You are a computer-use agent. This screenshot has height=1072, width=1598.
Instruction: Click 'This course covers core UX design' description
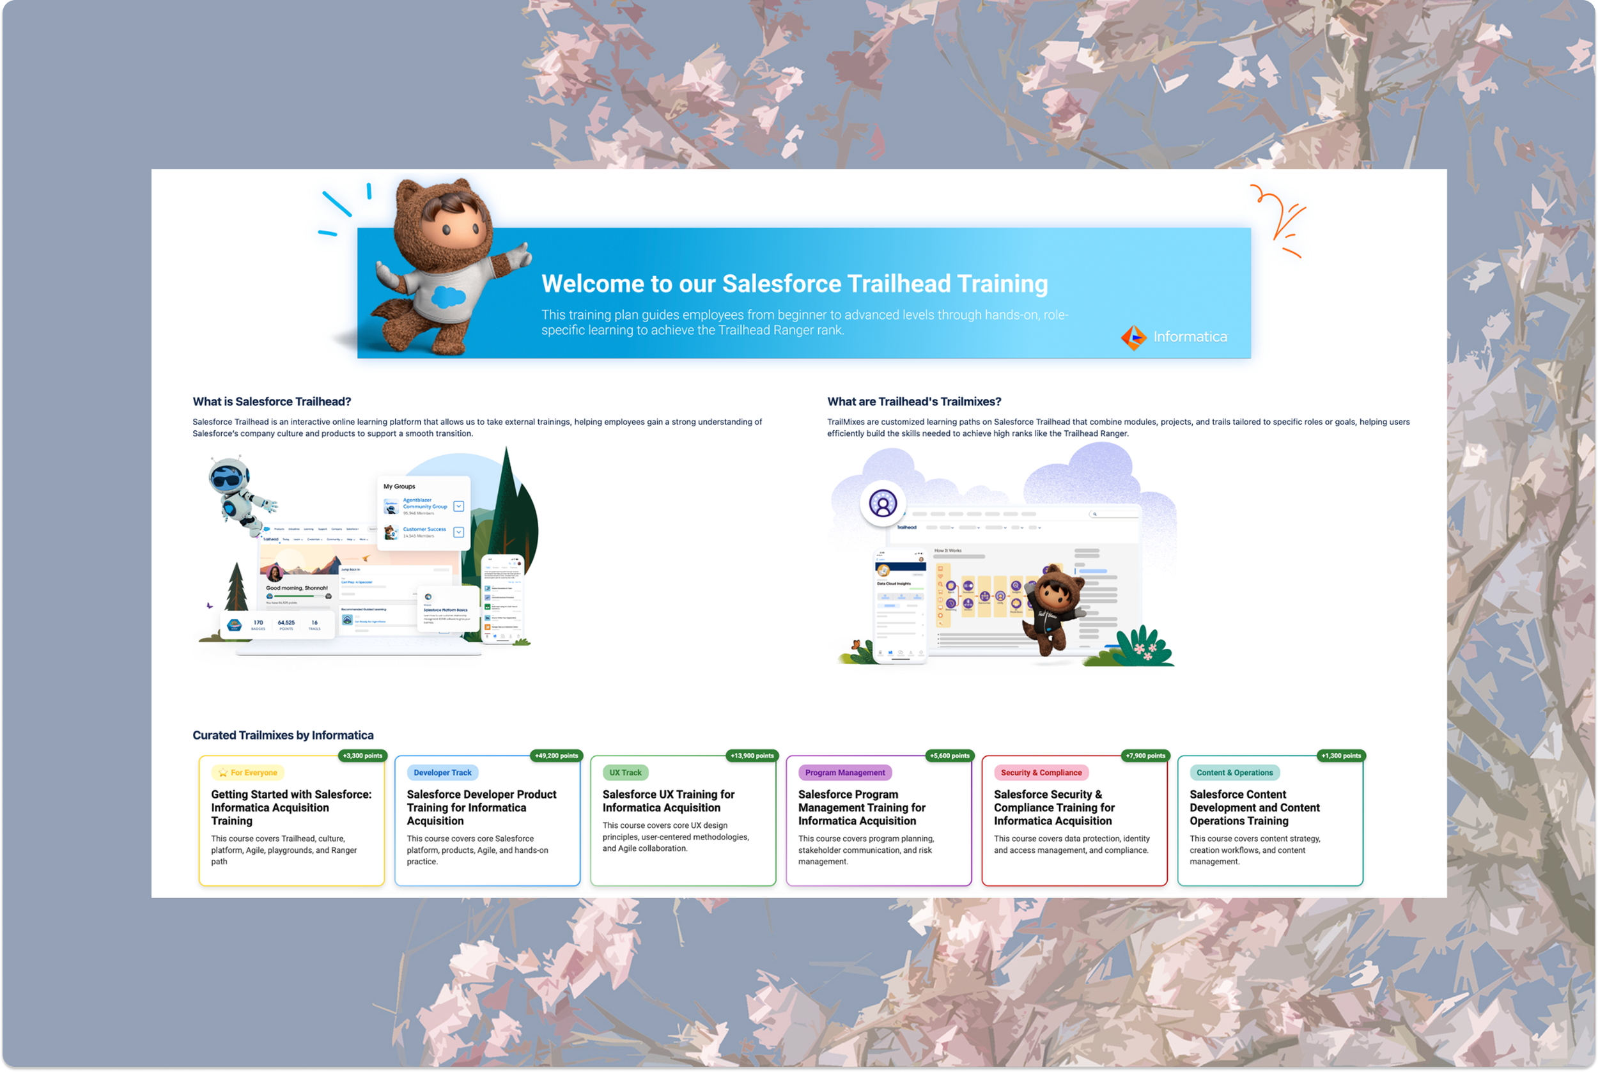click(x=675, y=837)
